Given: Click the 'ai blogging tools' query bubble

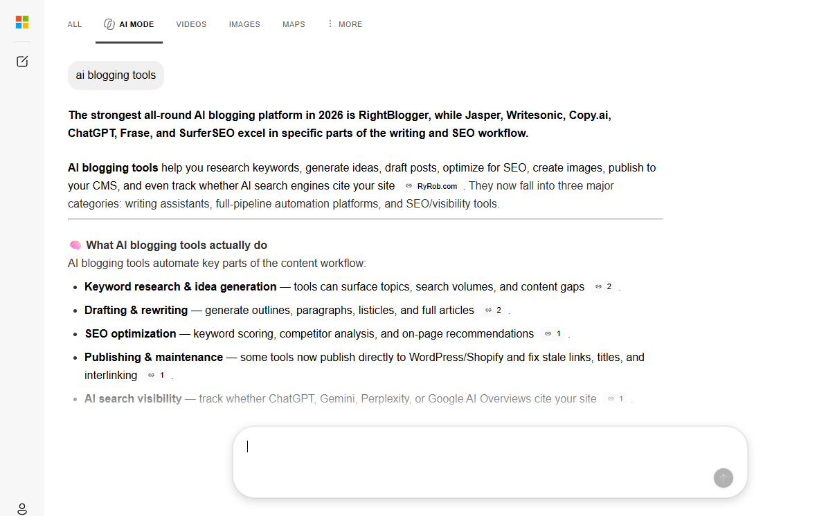Looking at the screenshot, I should click(x=116, y=75).
